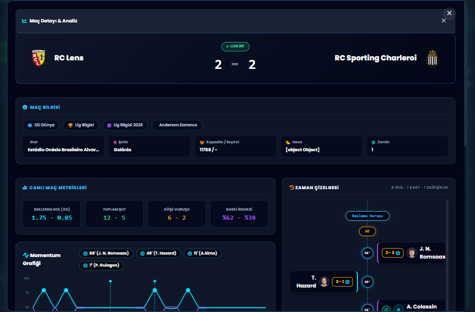
Task: Click T. Hazard player photo in timeline
Action: pyautogui.click(x=324, y=282)
